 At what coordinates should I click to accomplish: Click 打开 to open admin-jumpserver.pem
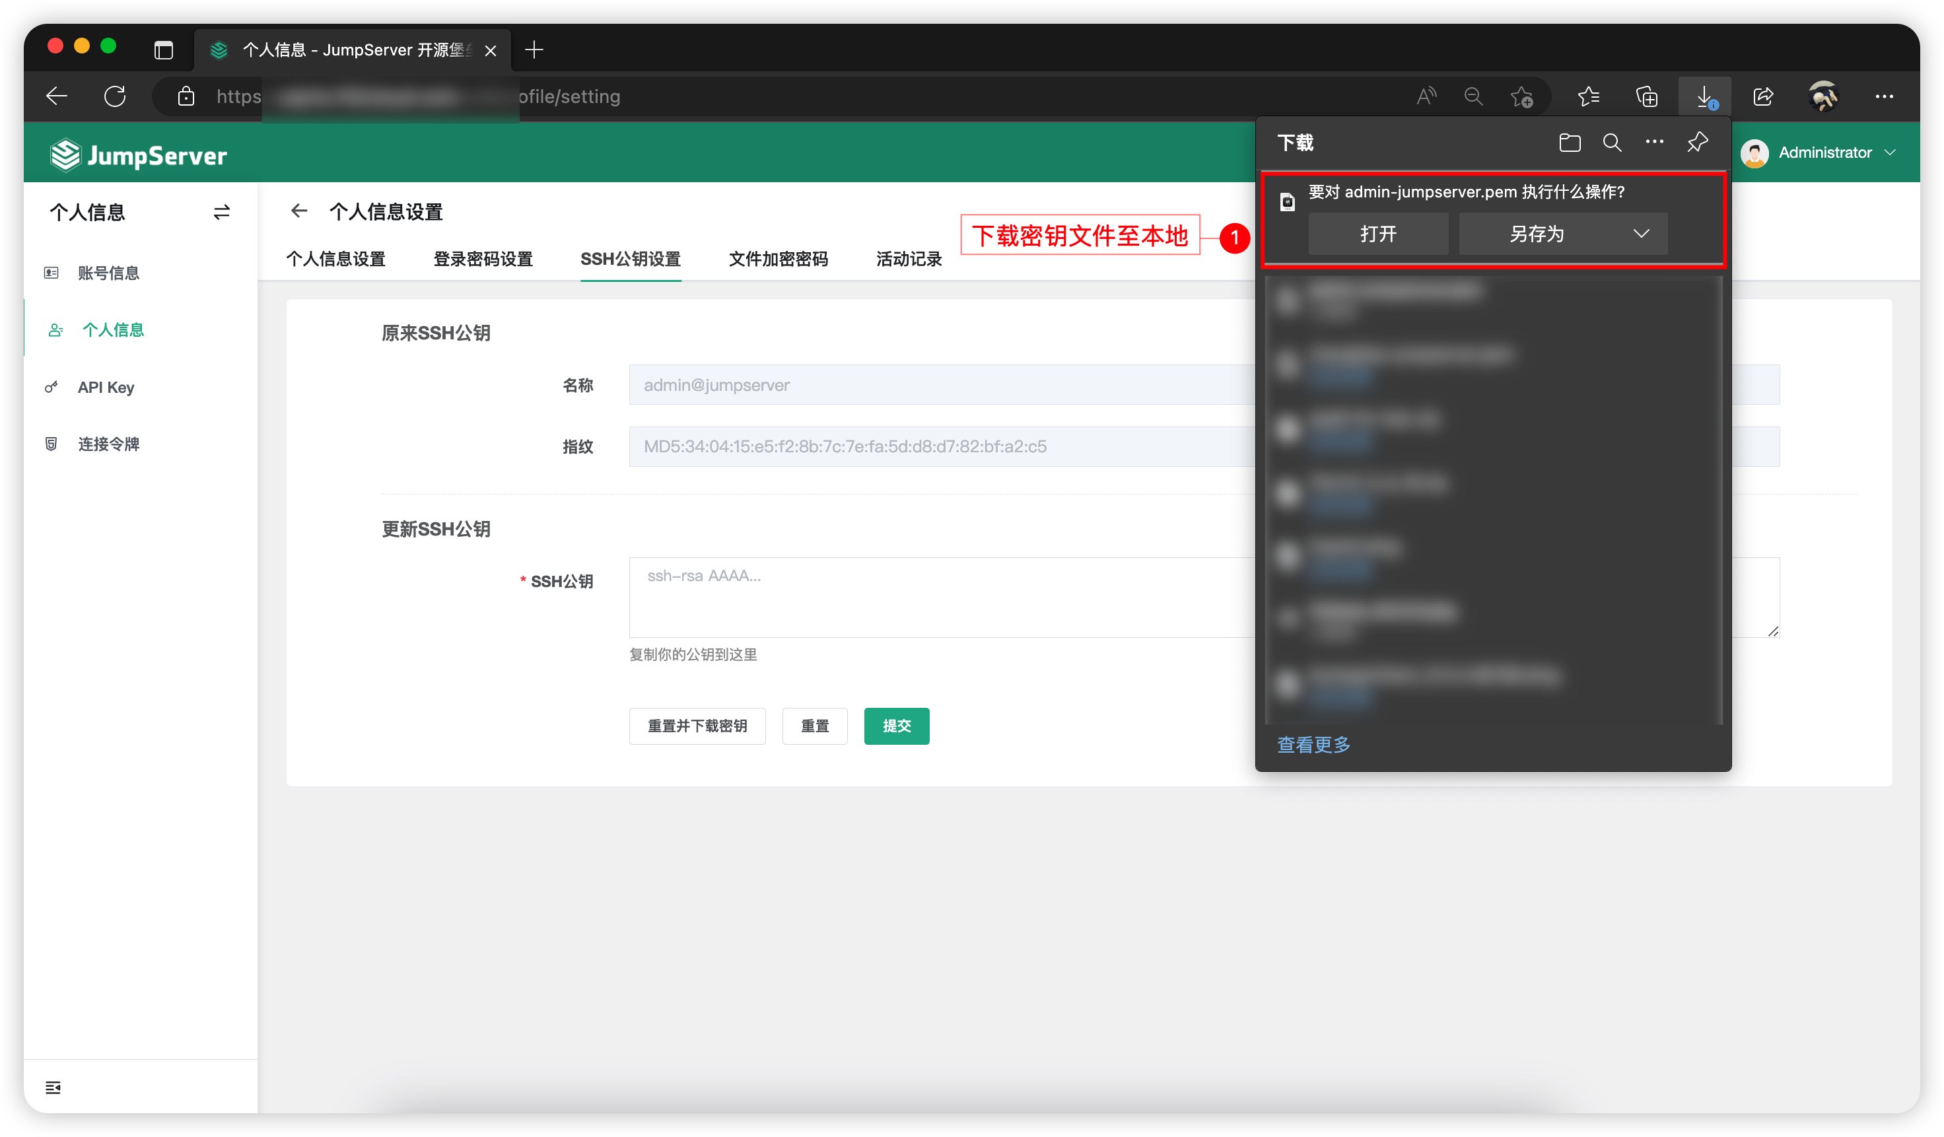pyautogui.click(x=1378, y=234)
